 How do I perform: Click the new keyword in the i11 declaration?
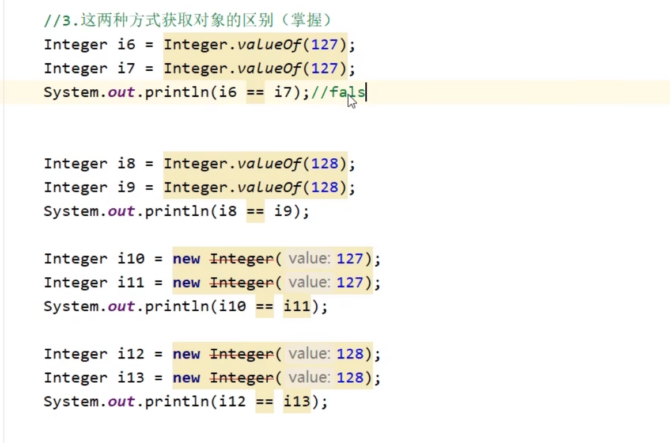[186, 282]
